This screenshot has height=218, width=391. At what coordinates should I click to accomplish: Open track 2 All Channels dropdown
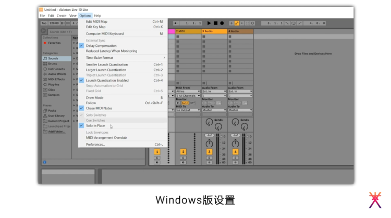click(x=188, y=96)
